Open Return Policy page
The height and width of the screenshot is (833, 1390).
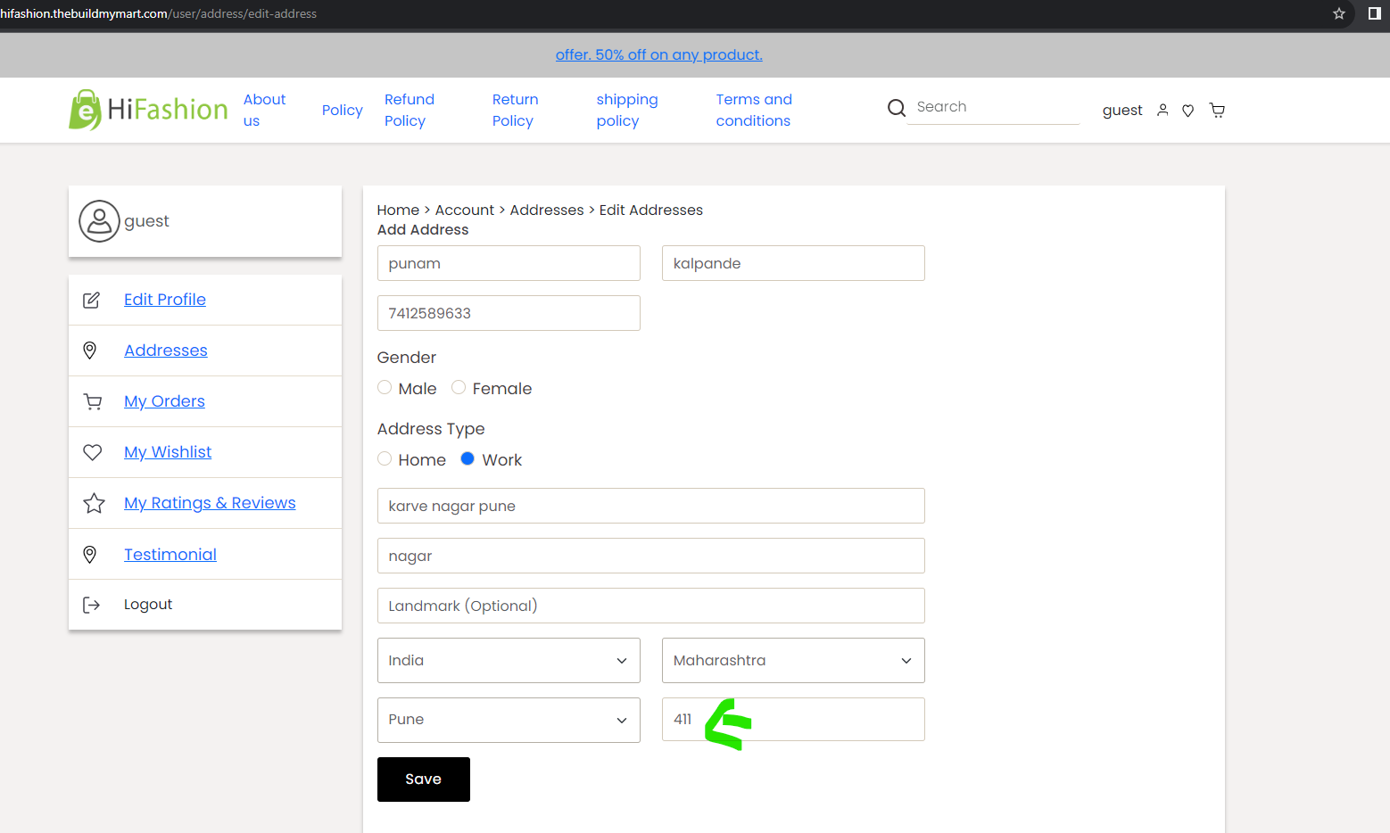(x=516, y=111)
